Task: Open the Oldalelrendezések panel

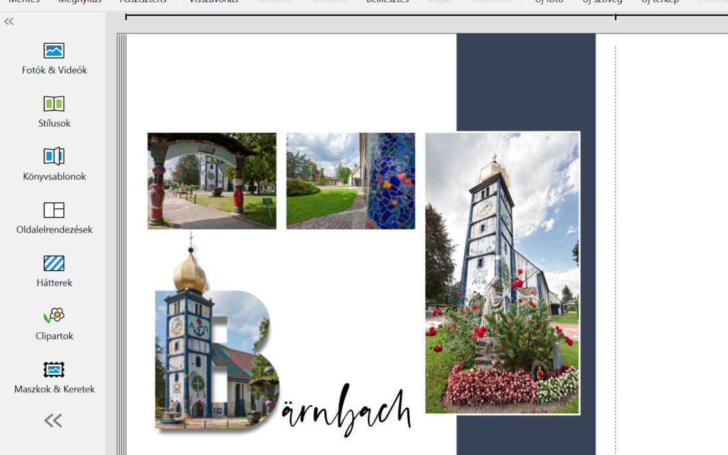Action: [x=54, y=218]
